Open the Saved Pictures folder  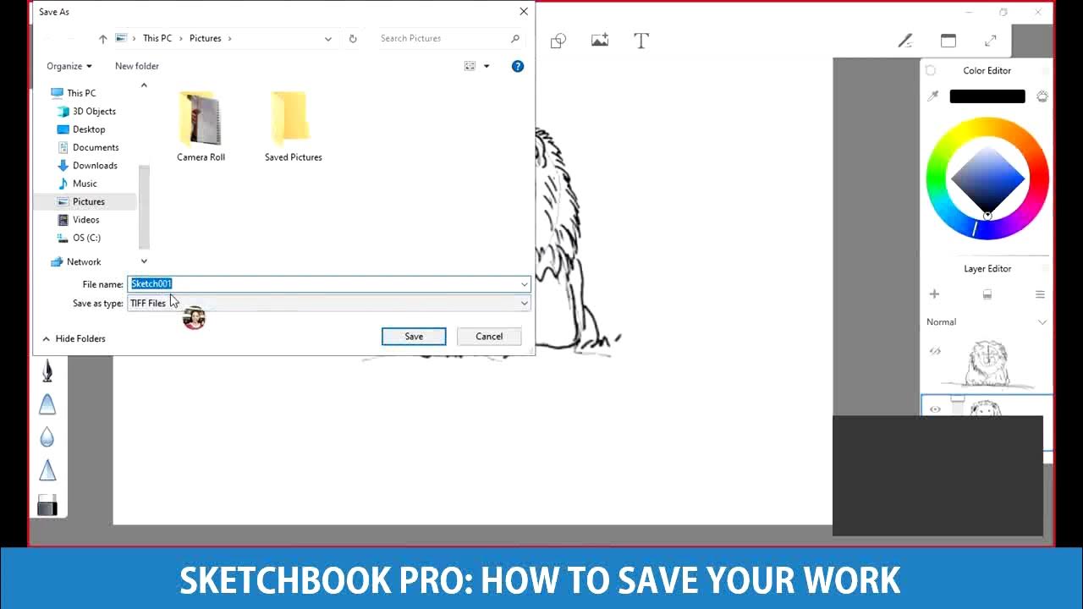coord(293,127)
